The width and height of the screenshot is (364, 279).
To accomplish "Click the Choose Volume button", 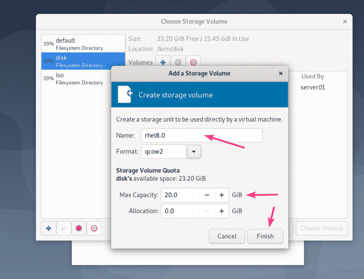I will pos(321,228).
